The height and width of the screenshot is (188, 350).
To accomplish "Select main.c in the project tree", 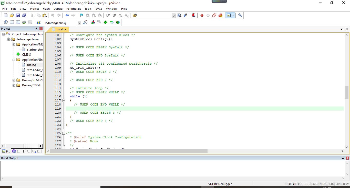I will pyautogui.click(x=32, y=65).
